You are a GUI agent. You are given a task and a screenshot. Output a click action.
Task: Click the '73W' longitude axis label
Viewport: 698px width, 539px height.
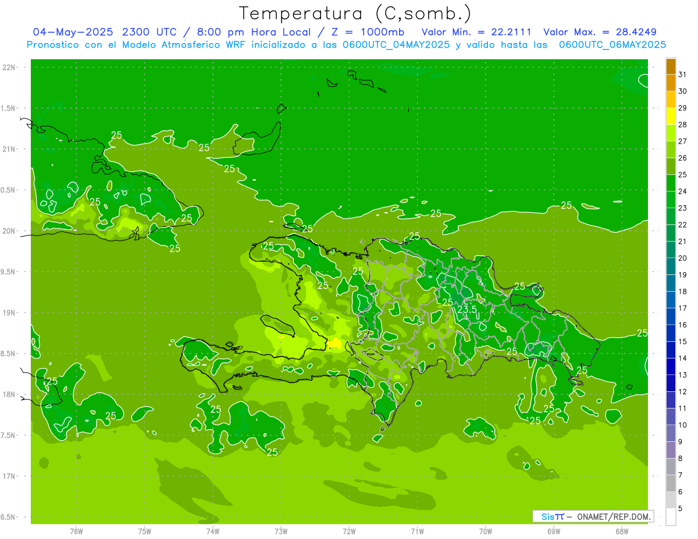[281, 531]
